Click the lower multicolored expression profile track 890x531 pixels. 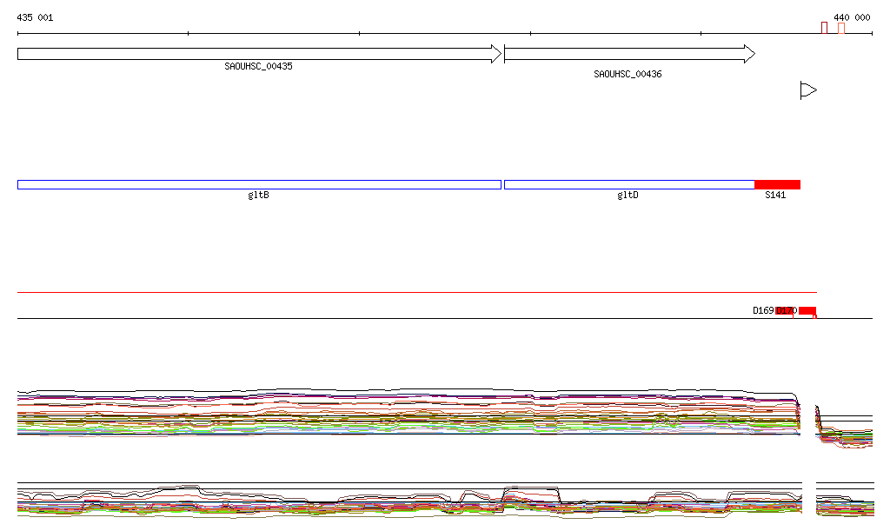tap(408, 502)
